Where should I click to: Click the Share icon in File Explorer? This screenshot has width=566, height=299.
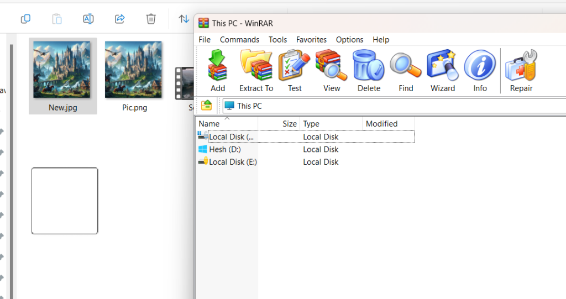120,19
